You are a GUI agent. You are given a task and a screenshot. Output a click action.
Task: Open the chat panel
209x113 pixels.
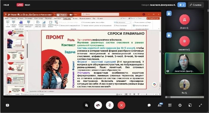(x=149, y=105)
